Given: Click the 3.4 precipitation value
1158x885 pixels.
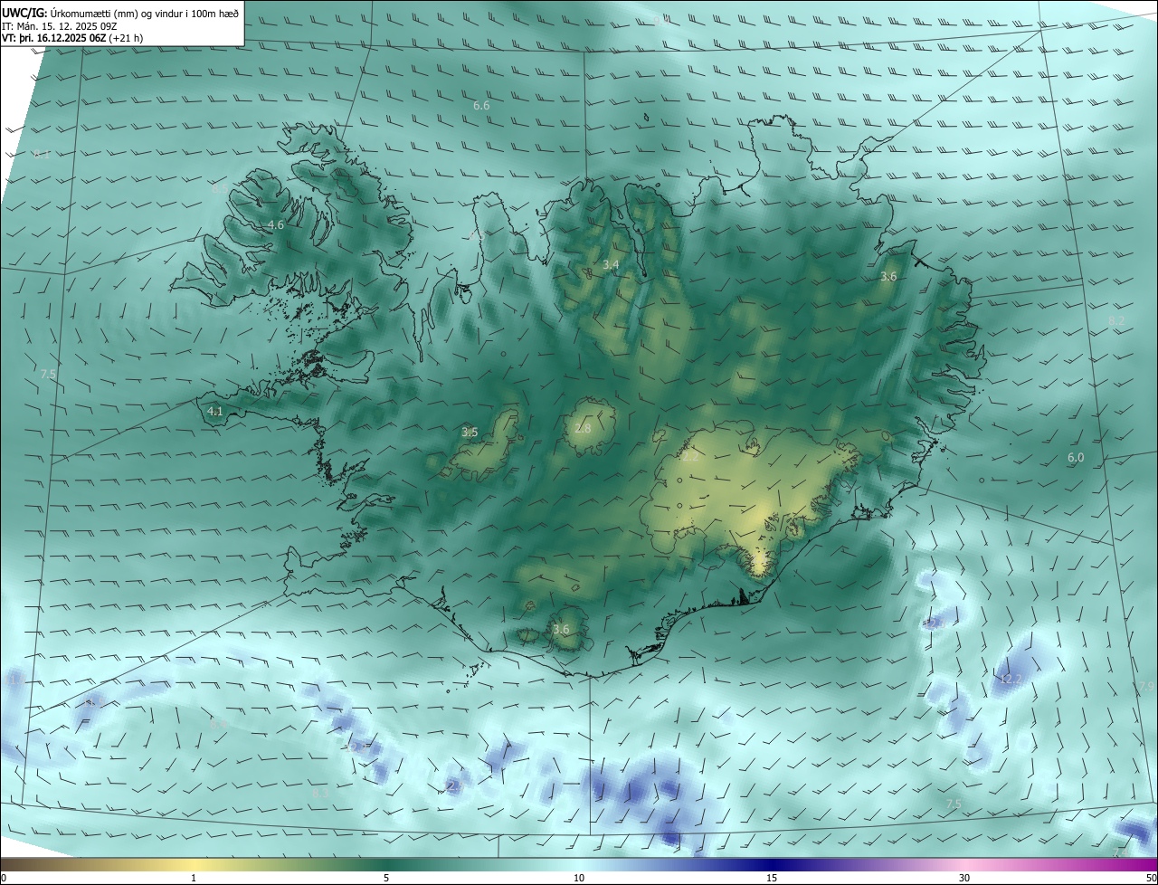Looking at the screenshot, I should [x=611, y=264].
